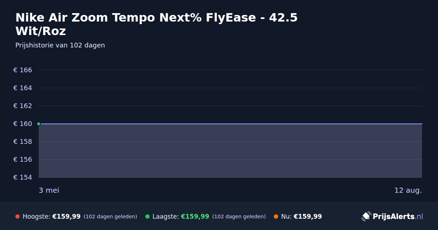
Task: Click the 12 aug. end date label
Action: pyautogui.click(x=408, y=191)
